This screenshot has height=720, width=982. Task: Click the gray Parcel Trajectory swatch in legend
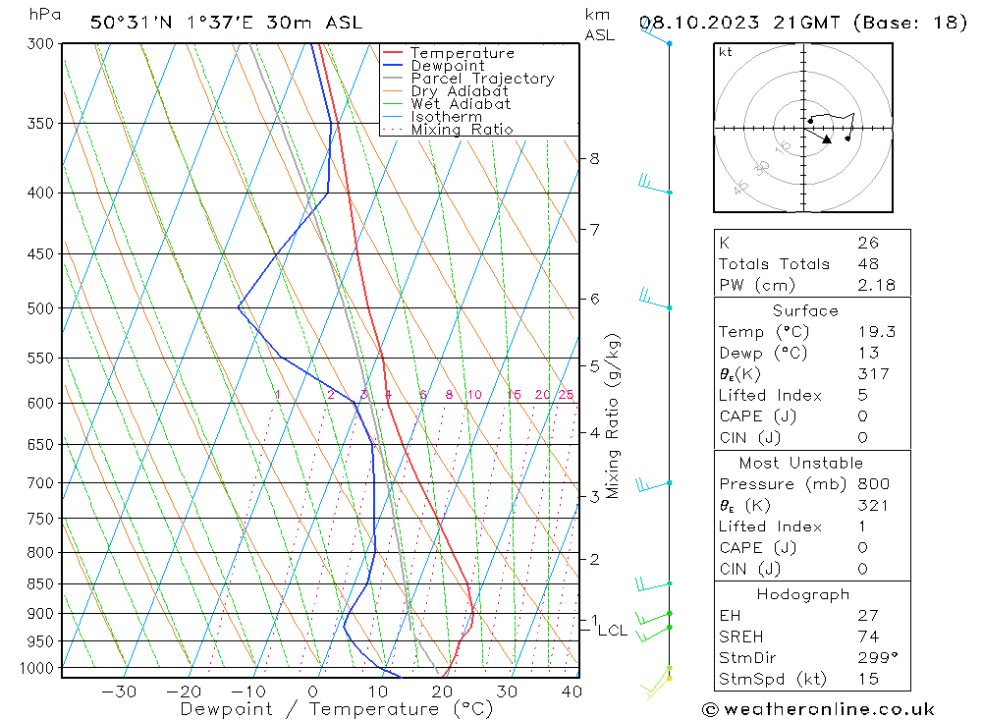pyautogui.click(x=392, y=79)
